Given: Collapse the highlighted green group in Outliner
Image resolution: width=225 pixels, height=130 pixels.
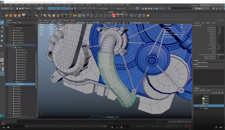Looking at the screenshot, I should click(11, 45).
